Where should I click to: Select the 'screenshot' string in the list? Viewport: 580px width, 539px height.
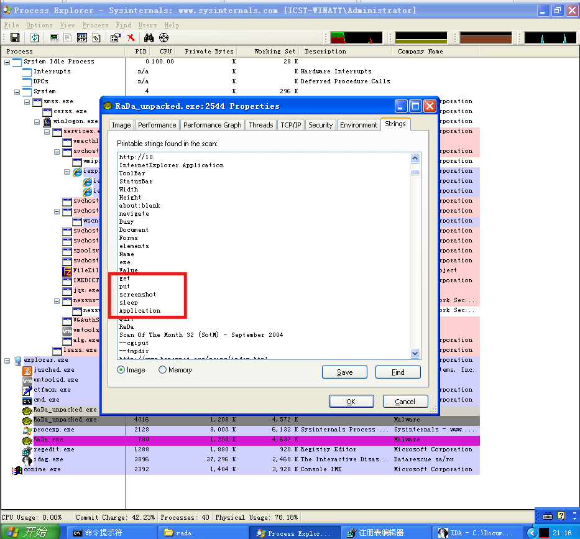137,295
